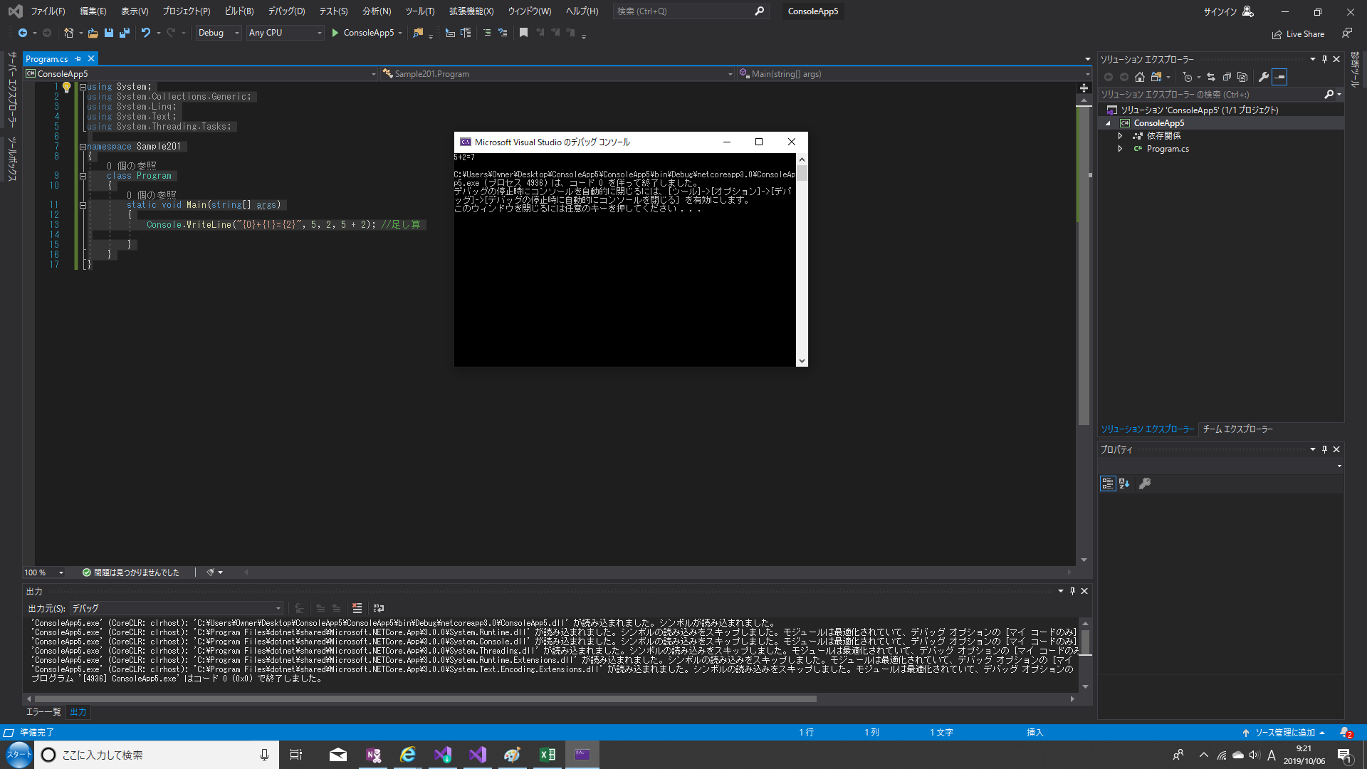Collapse the using directives outlining block
1367x769 pixels.
coord(83,87)
